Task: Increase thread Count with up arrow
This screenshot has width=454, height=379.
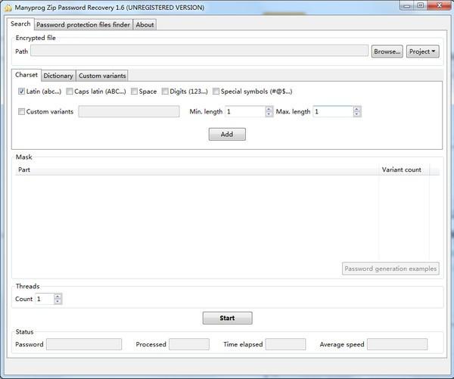Action: coord(58,297)
